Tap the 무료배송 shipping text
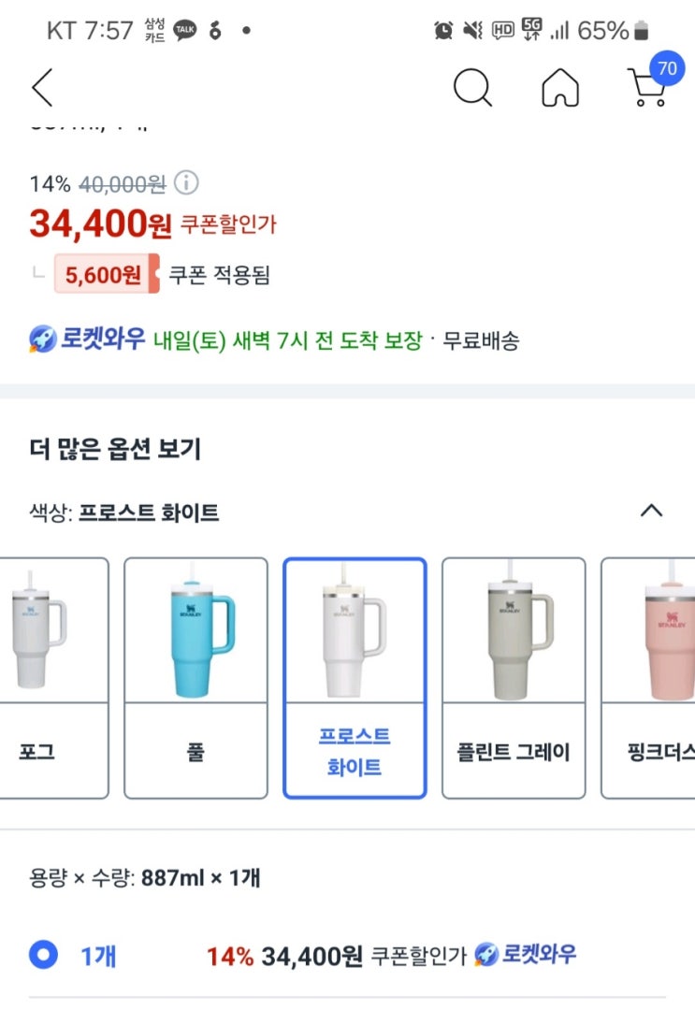Image resolution: width=695 pixels, height=1010 pixels. (x=481, y=341)
